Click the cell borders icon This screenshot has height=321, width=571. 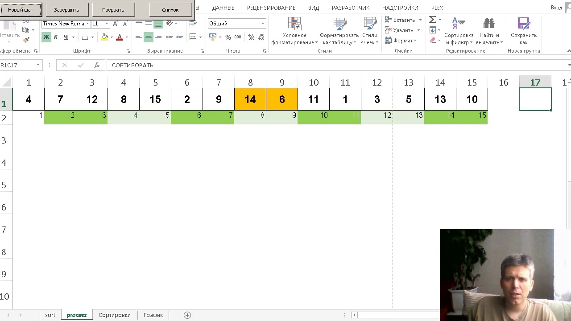[x=85, y=37]
